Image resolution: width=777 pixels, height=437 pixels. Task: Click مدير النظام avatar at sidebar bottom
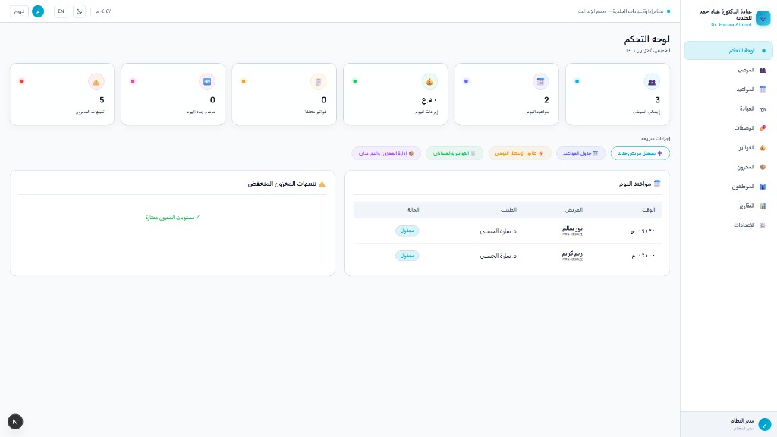(765, 424)
